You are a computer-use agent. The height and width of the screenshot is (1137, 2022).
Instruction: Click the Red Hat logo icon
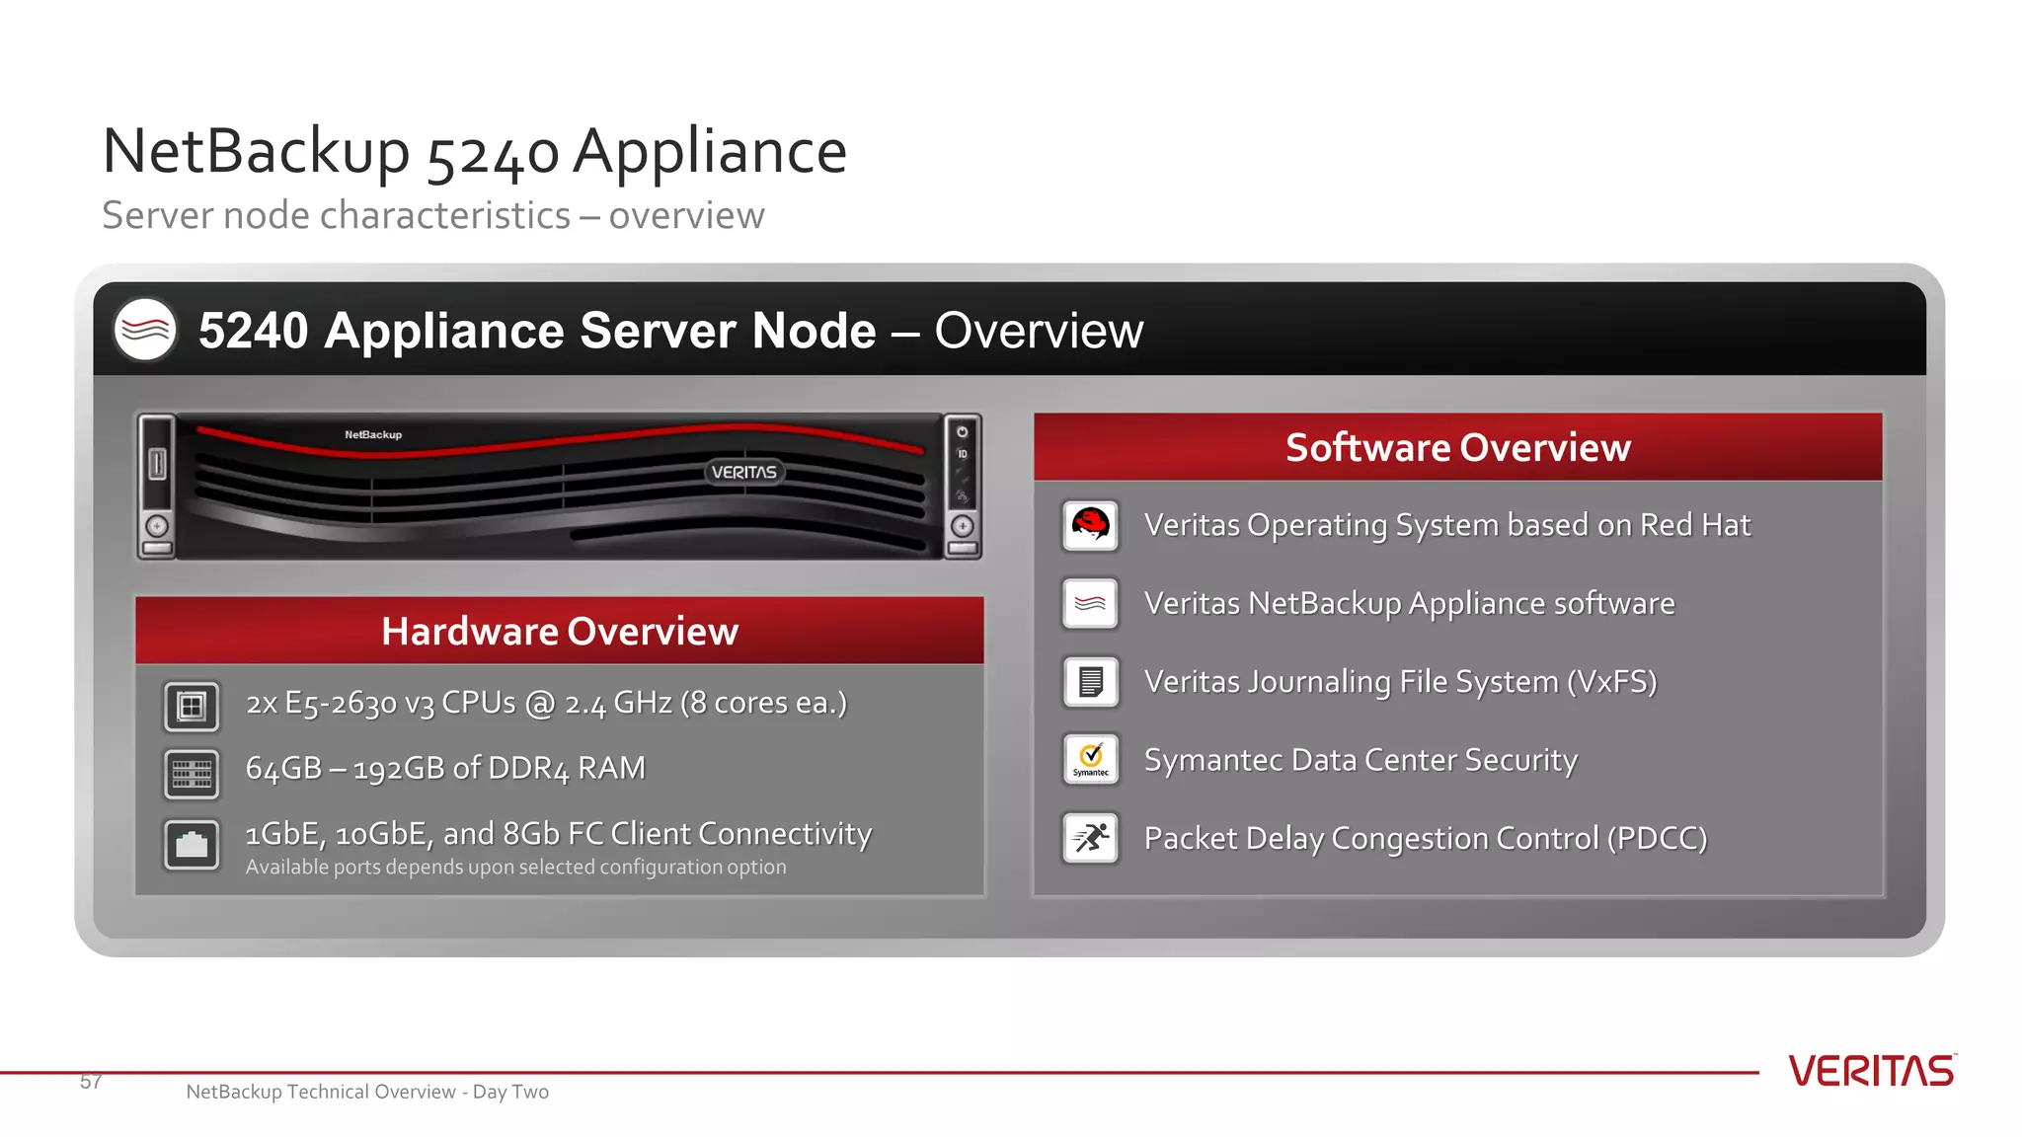point(1091,525)
